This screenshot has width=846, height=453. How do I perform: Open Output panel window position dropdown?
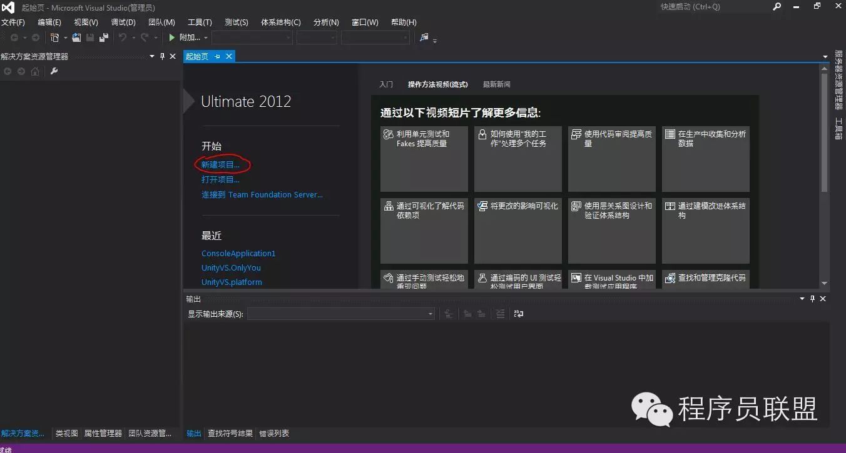click(803, 299)
